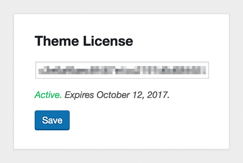Place cursor in the theme license key box

pyautogui.click(x=122, y=70)
